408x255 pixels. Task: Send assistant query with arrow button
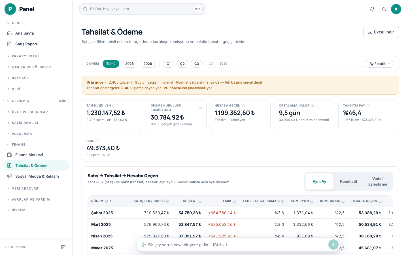333,245
